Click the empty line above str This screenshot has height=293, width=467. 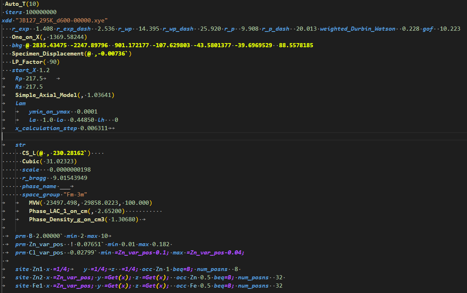[x=233, y=136]
